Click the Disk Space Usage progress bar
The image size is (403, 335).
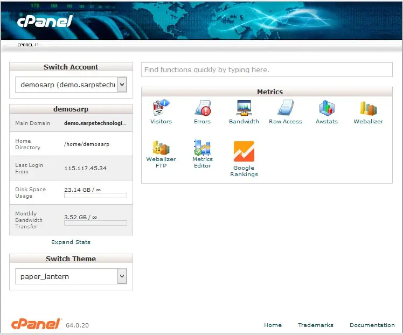pyautogui.click(x=95, y=196)
